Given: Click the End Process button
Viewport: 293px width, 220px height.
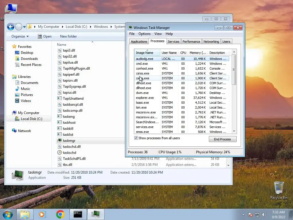Looking at the screenshot, I should (x=223, y=139).
